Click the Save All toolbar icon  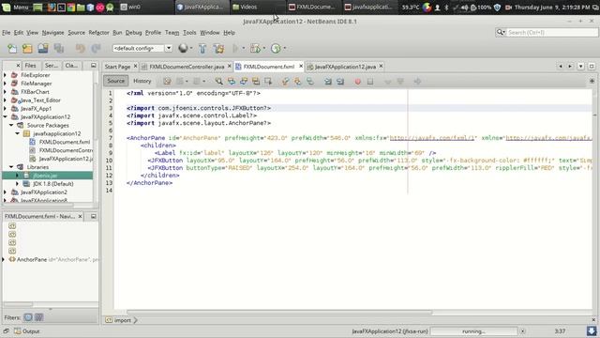coord(58,48)
